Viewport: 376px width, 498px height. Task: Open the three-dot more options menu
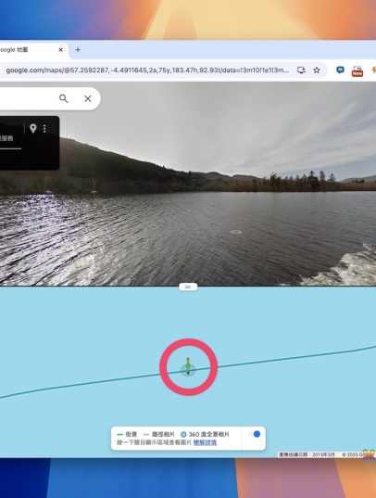point(44,128)
